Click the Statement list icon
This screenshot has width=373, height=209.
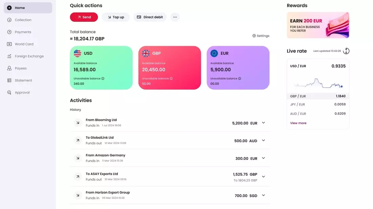point(9,80)
